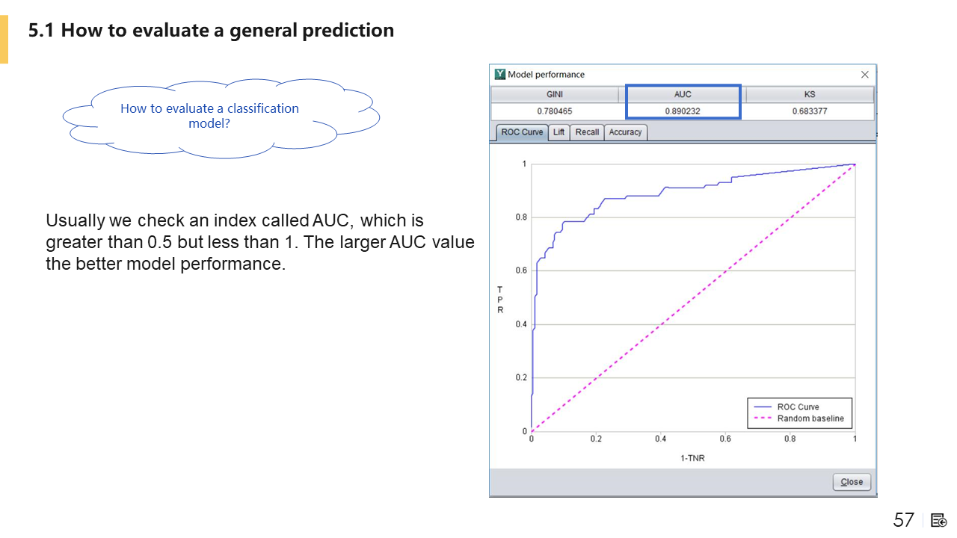Click the Random baseline legend entry
957x538 pixels.
(810, 418)
